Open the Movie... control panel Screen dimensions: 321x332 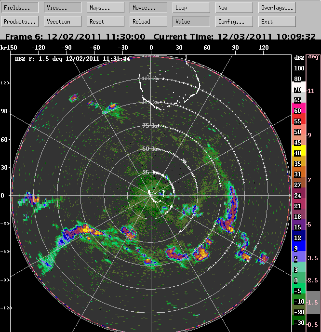click(x=148, y=8)
